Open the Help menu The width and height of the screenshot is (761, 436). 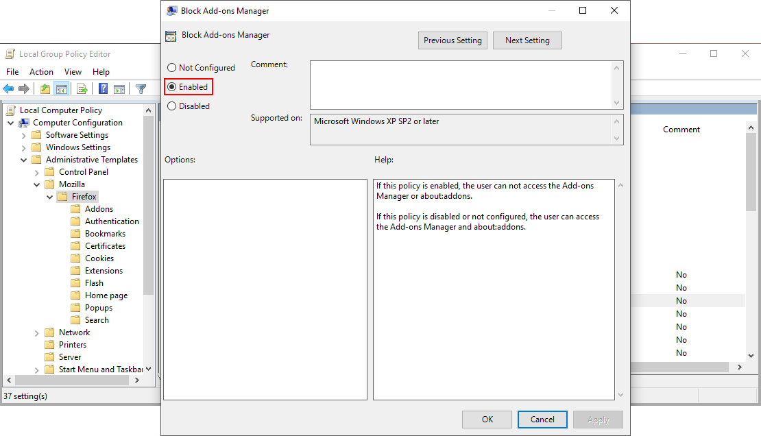[x=101, y=72]
